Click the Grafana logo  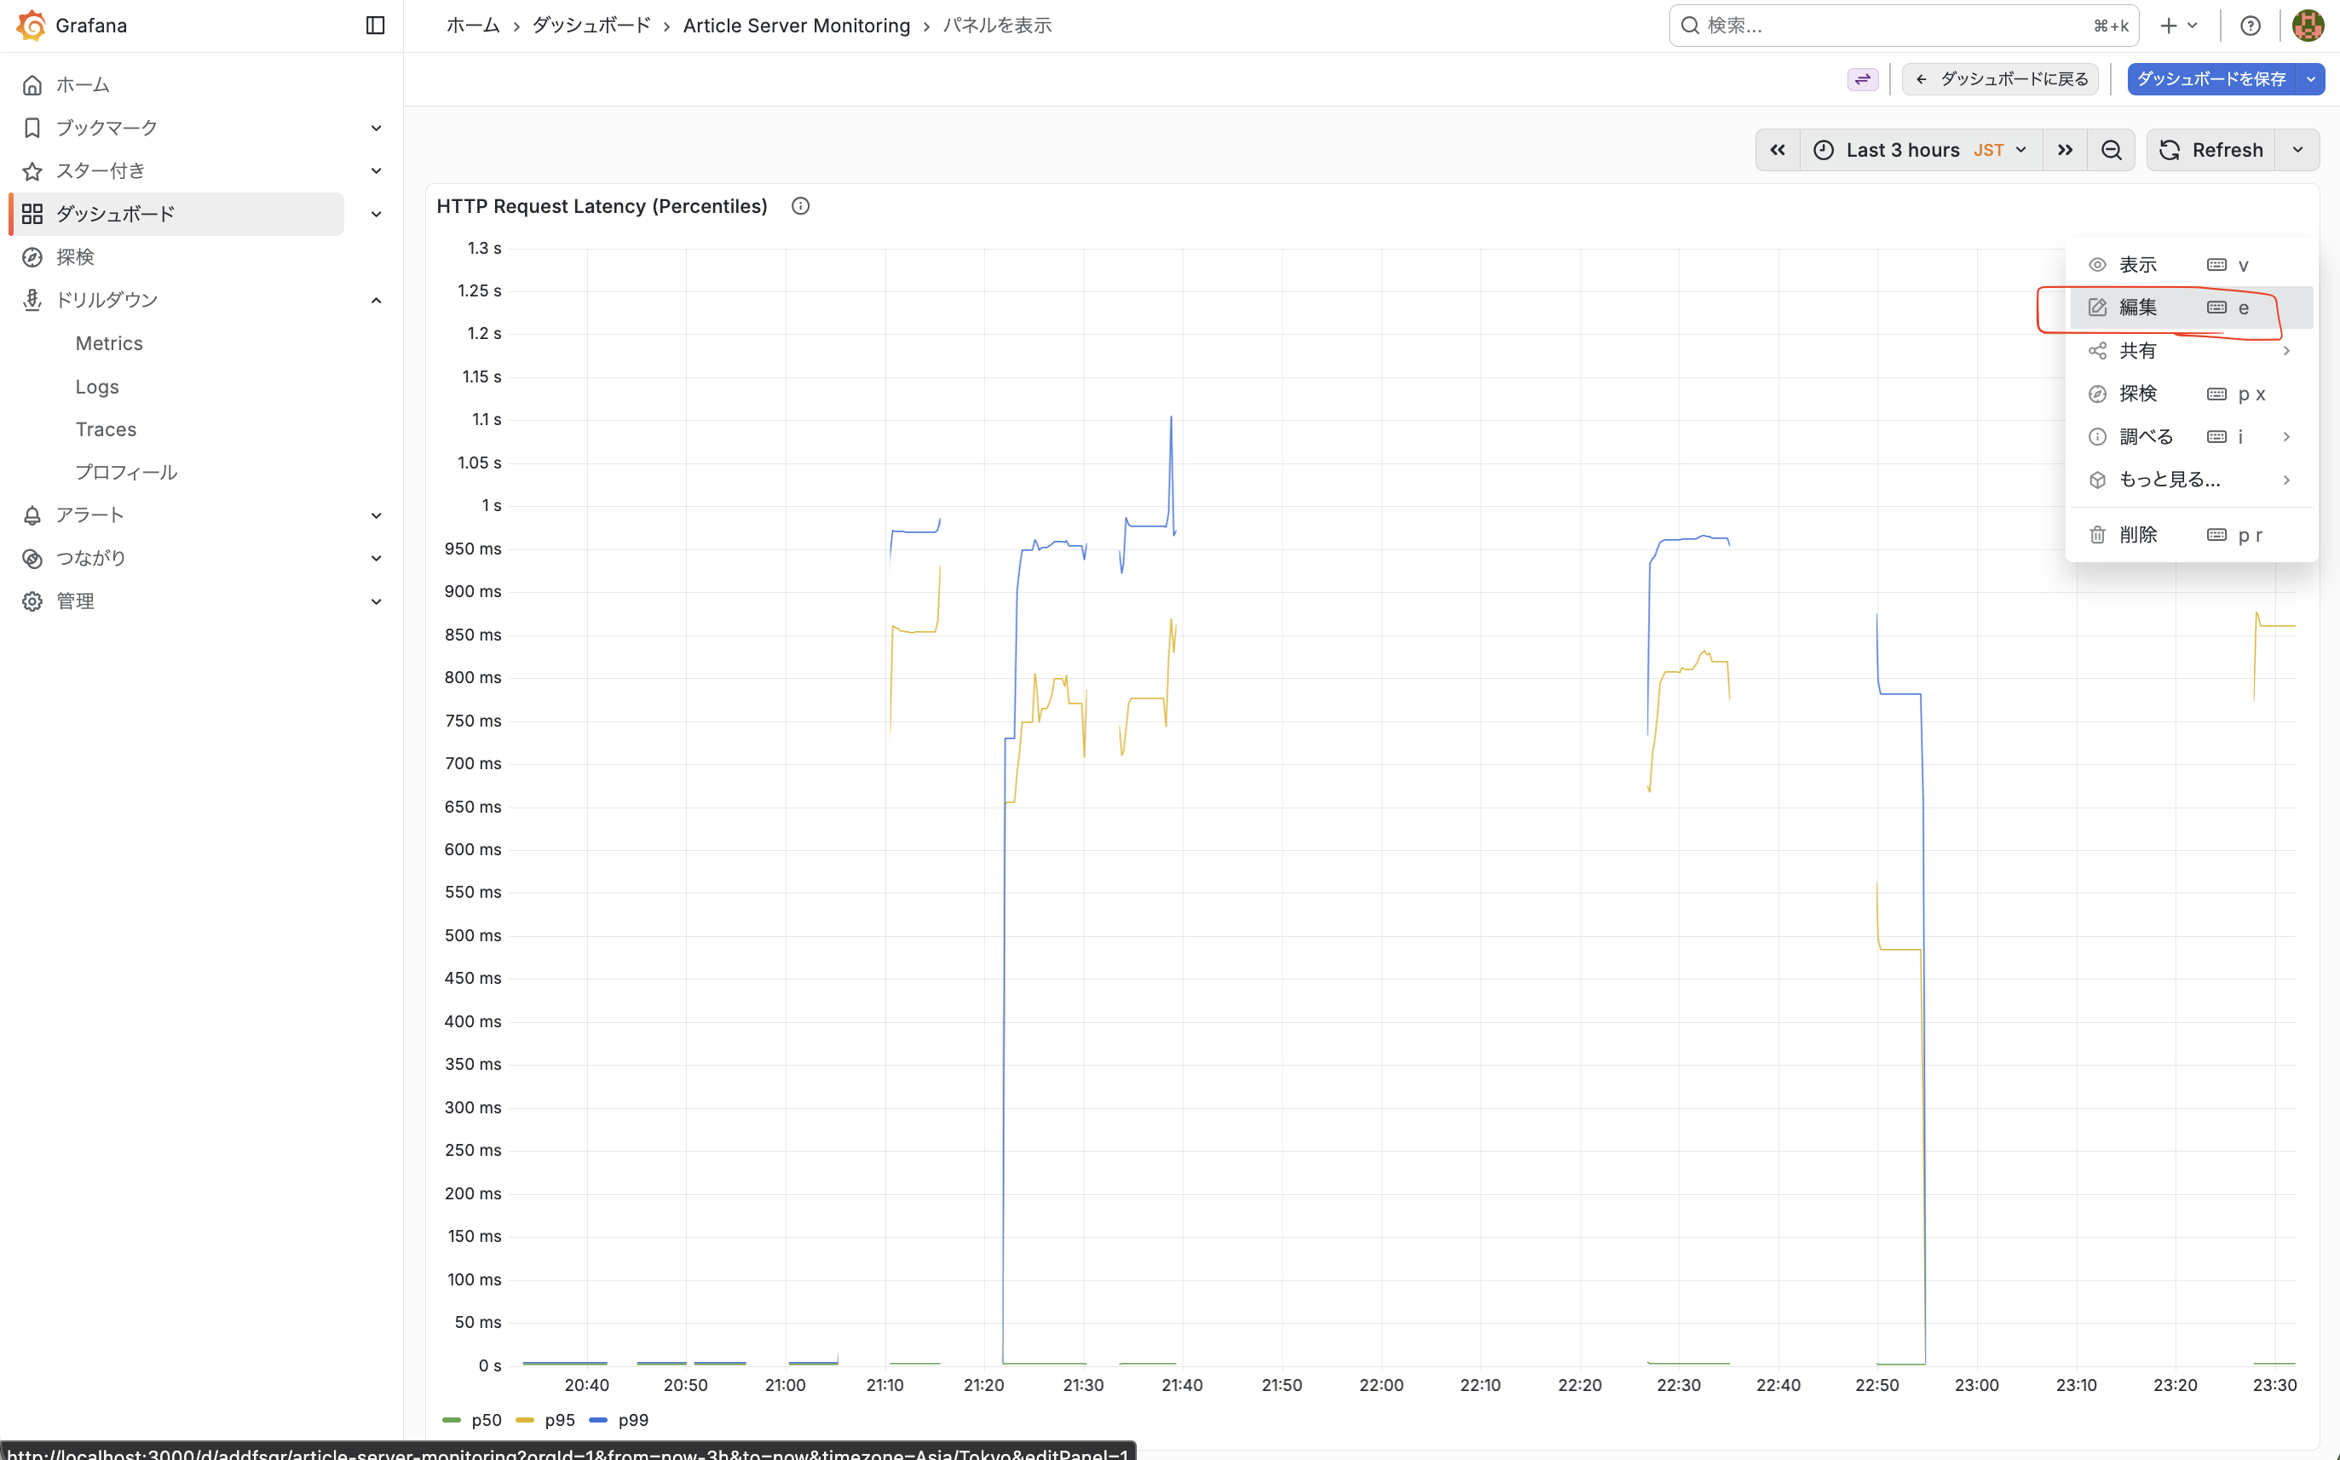(31, 25)
